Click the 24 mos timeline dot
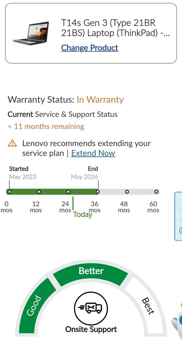 (x=68, y=192)
